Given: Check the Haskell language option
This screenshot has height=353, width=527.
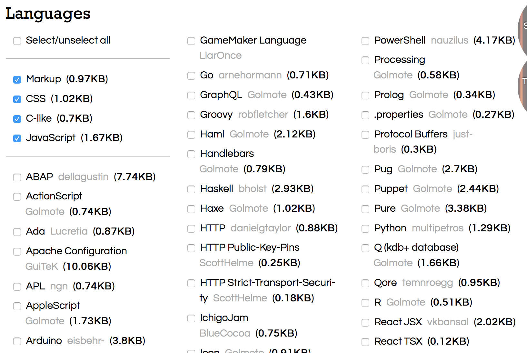Looking at the screenshot, I should [x=191, y=189].
